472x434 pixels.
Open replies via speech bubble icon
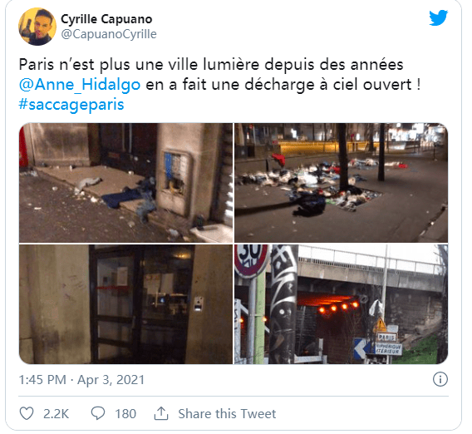98,413
